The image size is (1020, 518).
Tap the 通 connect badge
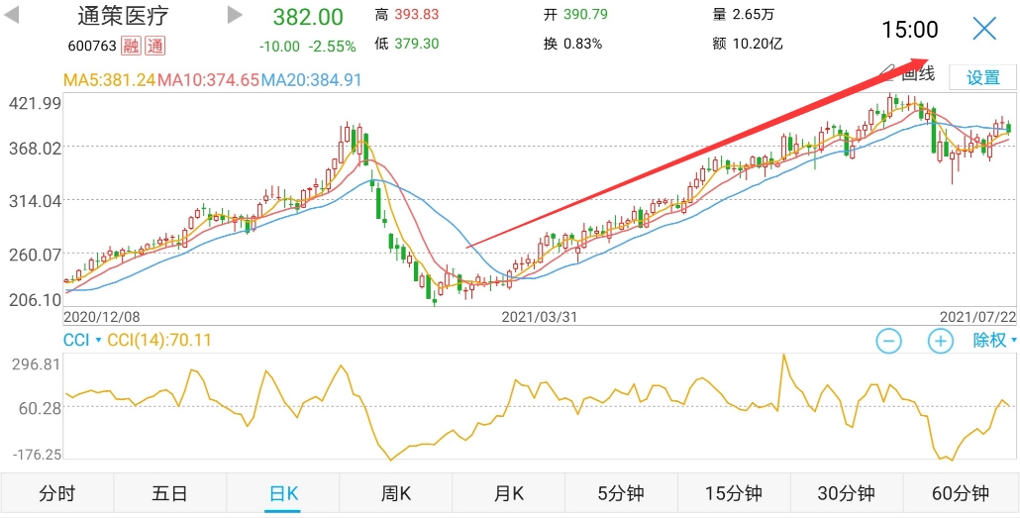pyautogui.click(x=154, y=46)
